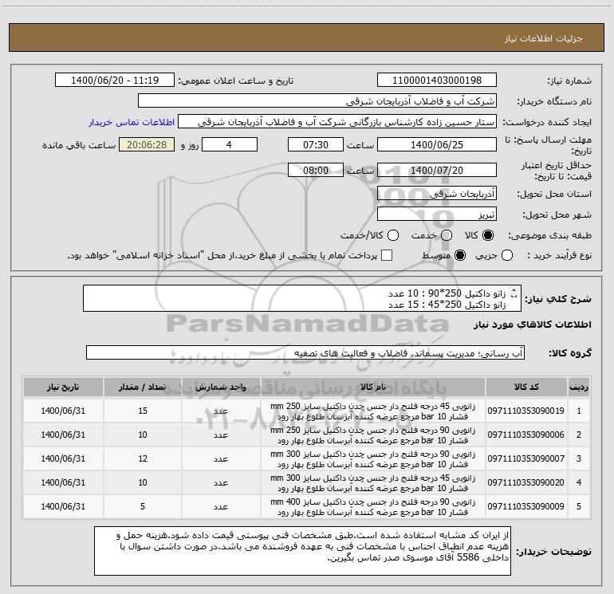Click the remaining time countdown 20:06:28

click(x=147, y=145)
